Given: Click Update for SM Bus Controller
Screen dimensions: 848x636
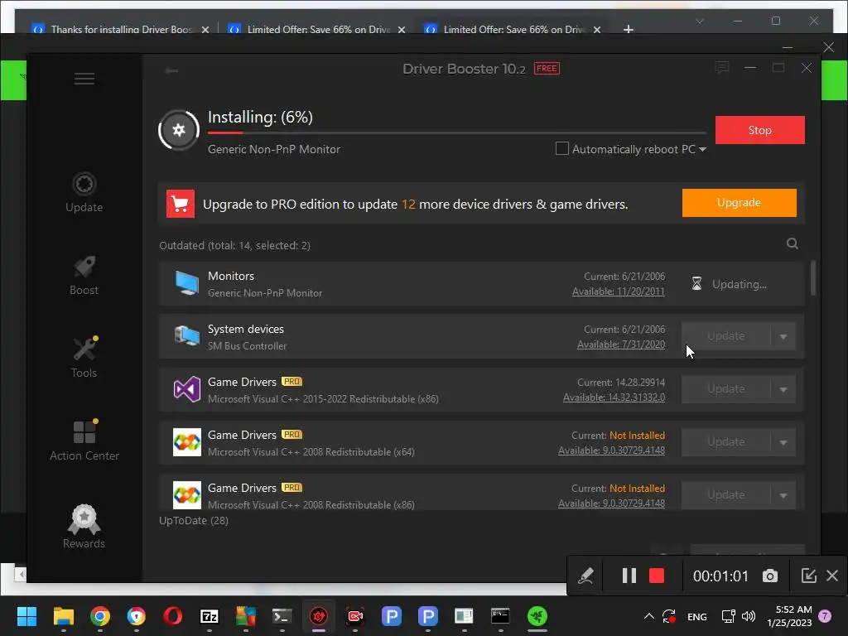Looking at the screenshot, I should click(x=725, y=336).
